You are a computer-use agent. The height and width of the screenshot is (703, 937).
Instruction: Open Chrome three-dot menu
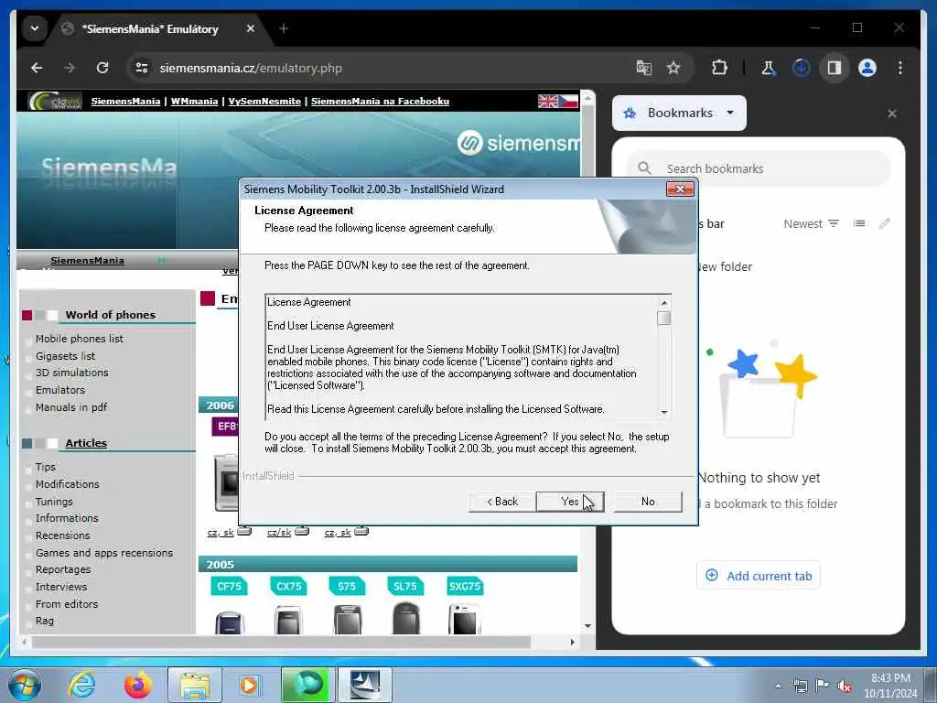(900, 68)
